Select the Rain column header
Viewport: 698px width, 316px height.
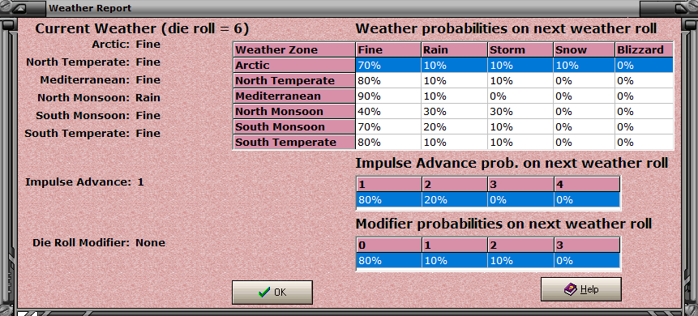pos(454,50)
